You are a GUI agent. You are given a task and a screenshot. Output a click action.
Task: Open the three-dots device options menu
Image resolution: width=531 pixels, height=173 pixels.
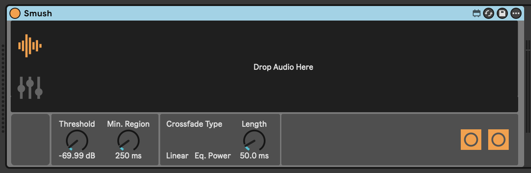516,13
